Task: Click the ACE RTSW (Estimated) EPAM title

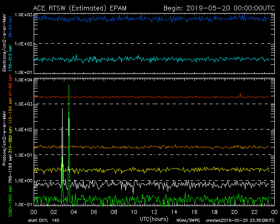Action: tap(83, 8)
